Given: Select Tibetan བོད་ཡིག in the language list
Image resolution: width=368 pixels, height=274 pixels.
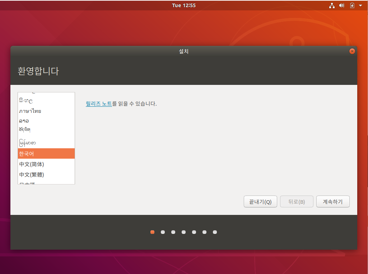Looking at the screenshot, I should (46, 130).
